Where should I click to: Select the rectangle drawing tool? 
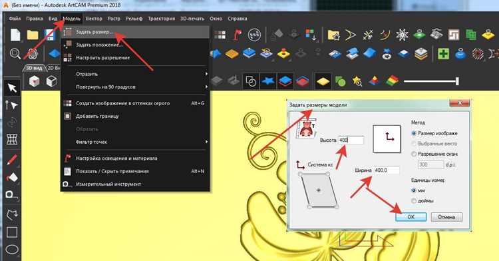[12, 232]
